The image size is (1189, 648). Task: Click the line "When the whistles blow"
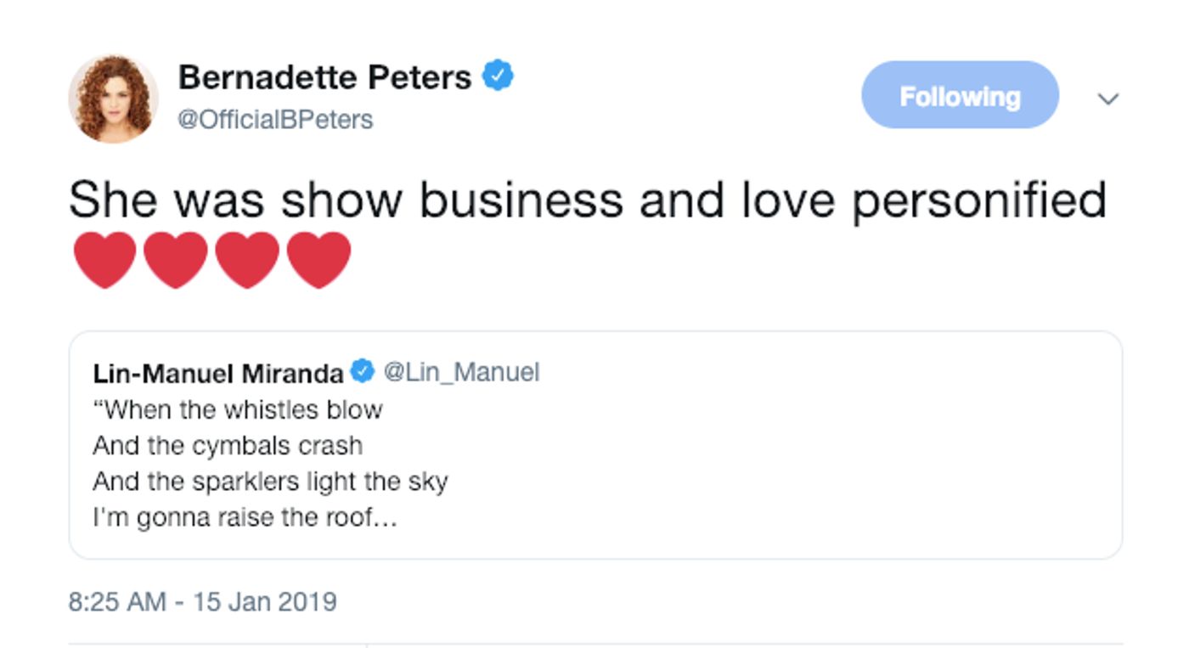(238, 409)
